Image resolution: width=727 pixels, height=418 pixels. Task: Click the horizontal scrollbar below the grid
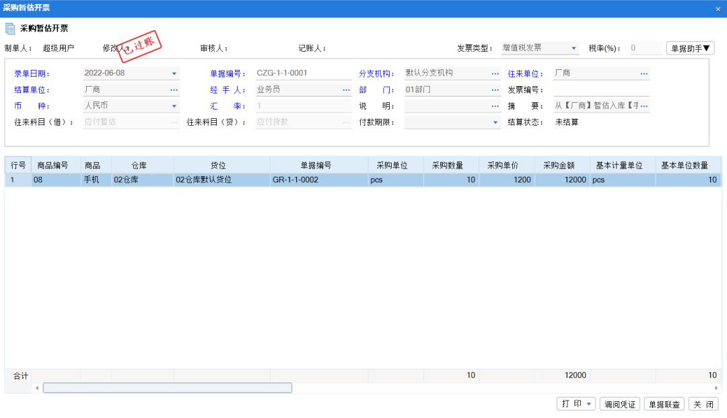(x=168, y=388)
